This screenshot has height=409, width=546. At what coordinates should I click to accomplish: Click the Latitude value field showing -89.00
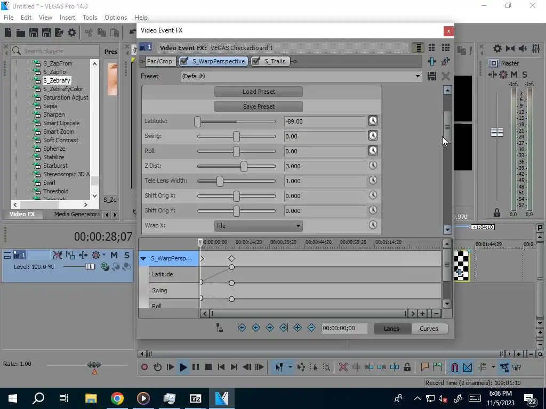click(x=325, y=121)
